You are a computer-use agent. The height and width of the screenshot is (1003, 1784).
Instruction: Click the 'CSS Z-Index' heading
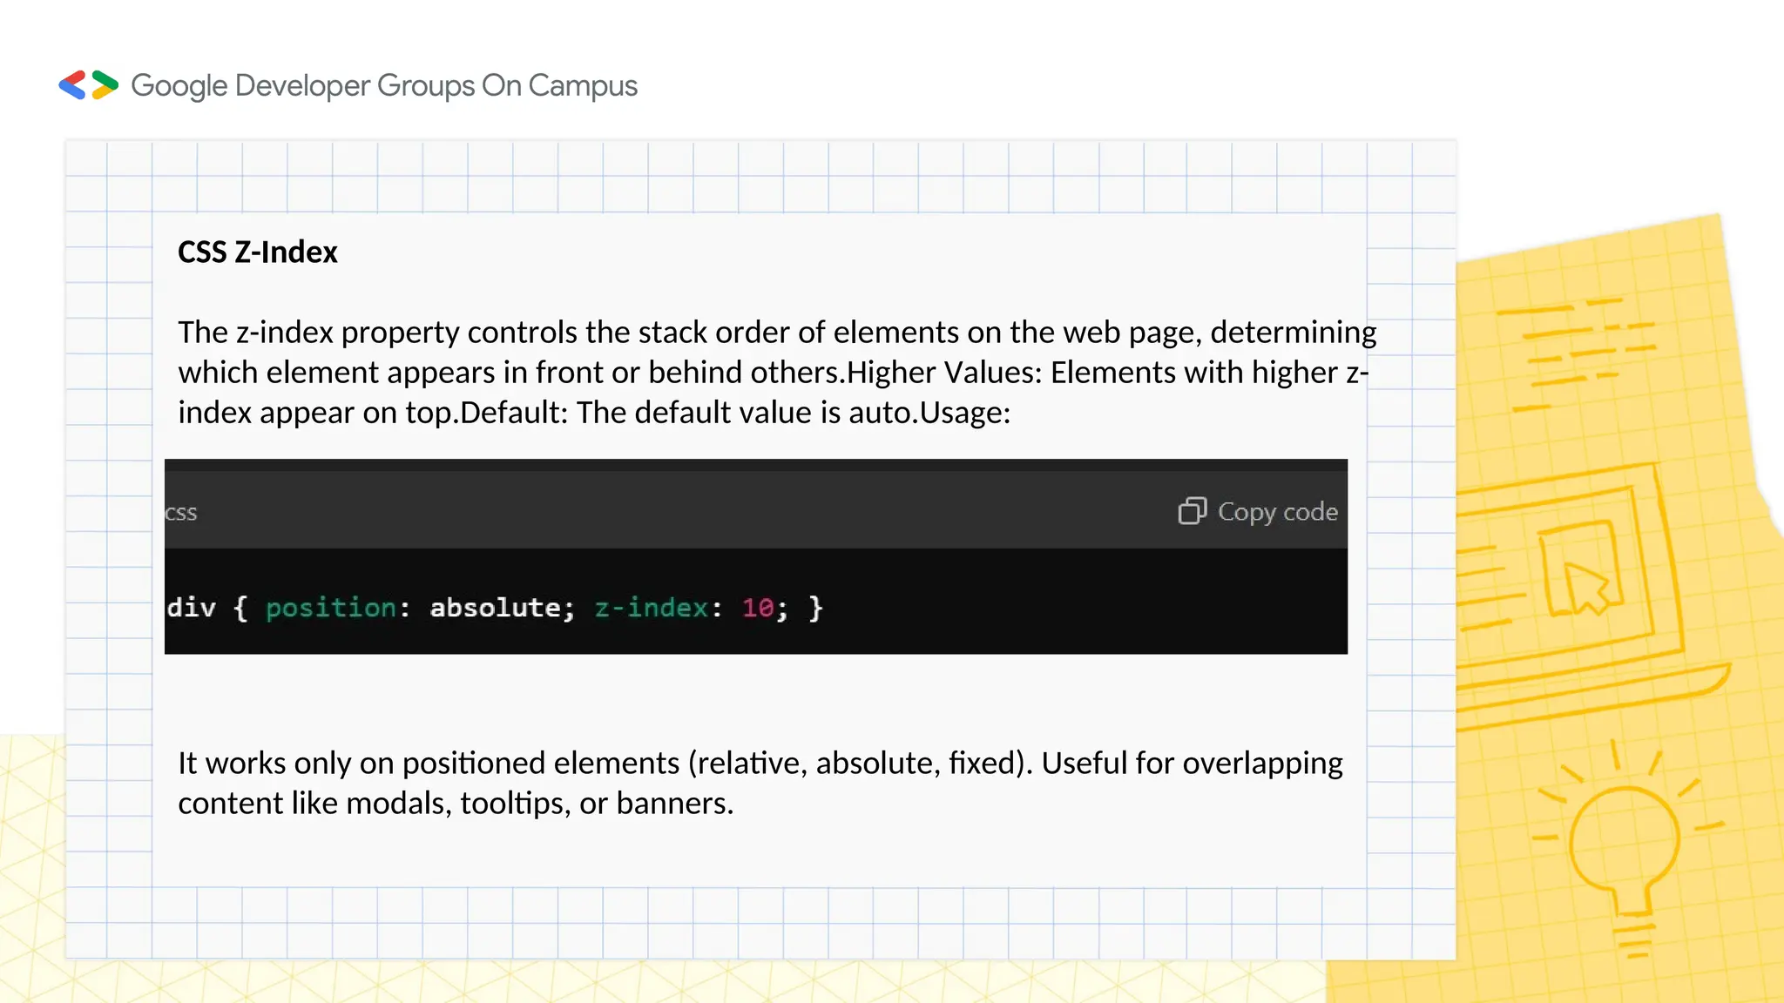(x=258, y=252)
